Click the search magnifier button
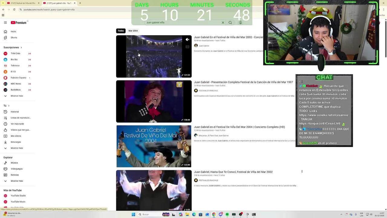 pos(230,22)
